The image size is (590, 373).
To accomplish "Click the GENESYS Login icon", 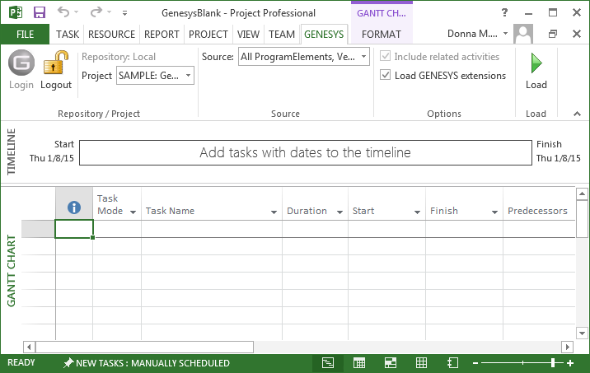I will (21, 63).
